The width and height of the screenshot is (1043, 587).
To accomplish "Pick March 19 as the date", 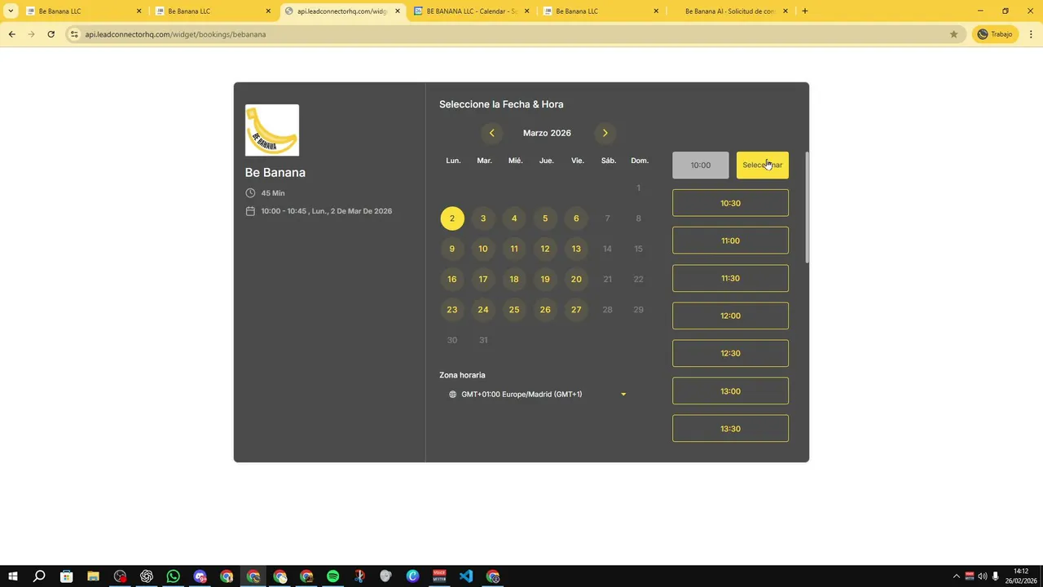I will (545, 279).
